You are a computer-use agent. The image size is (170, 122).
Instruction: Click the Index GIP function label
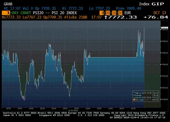tap(152, 4)
